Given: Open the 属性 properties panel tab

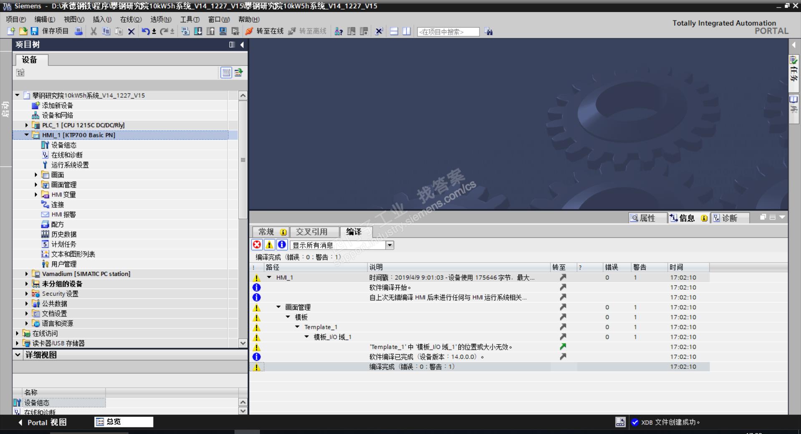Looking at the screenshot, I should point(647,218).
